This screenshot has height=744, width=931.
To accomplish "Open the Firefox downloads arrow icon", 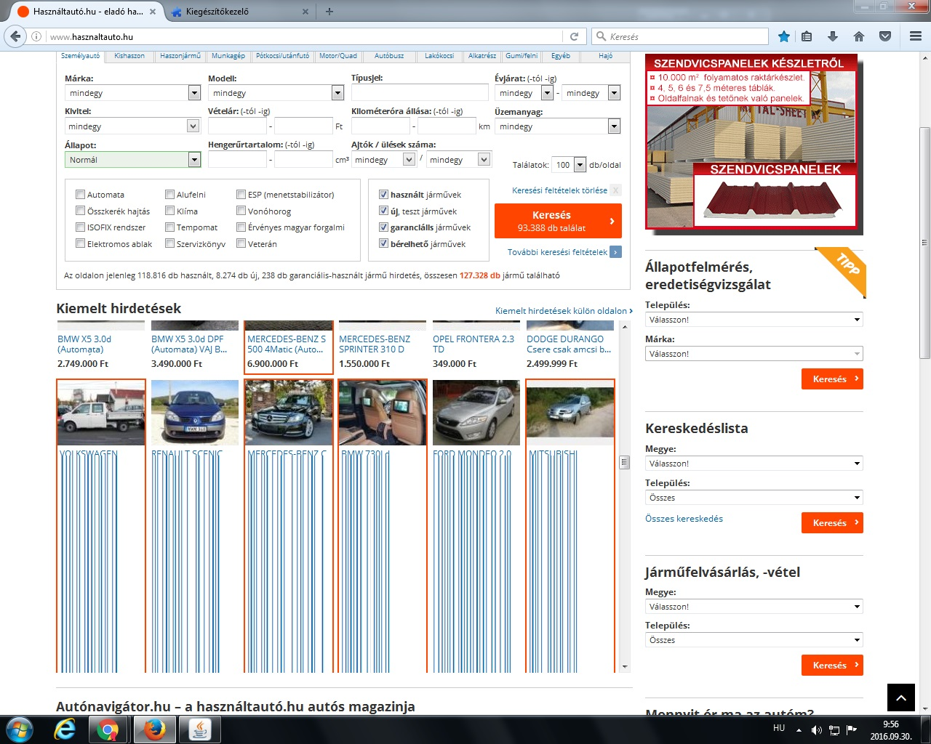I will [833, 36].
